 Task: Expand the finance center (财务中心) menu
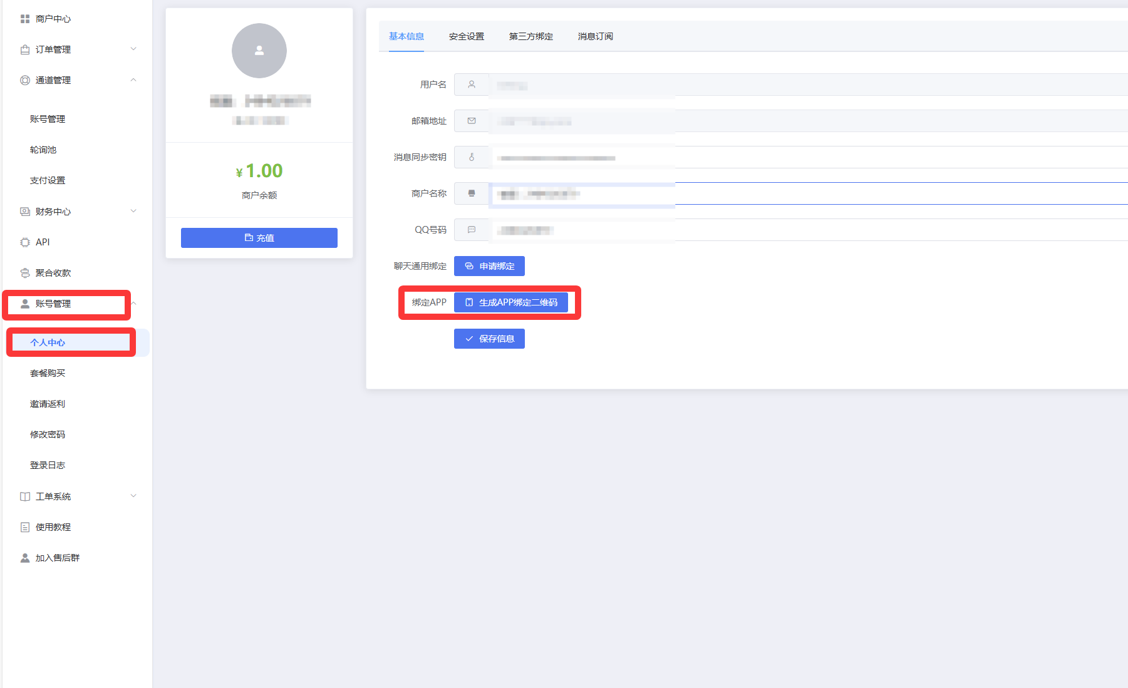[133, 212]
